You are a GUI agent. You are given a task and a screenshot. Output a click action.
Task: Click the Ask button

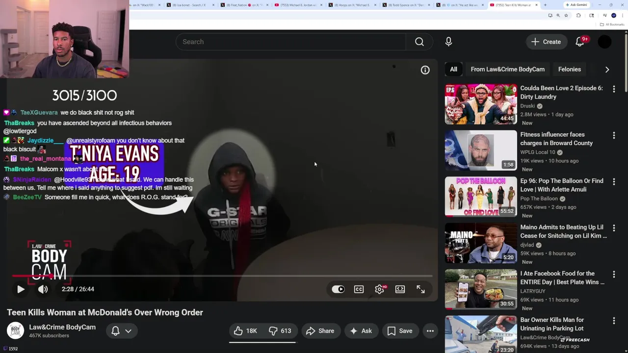click(361, 331)
